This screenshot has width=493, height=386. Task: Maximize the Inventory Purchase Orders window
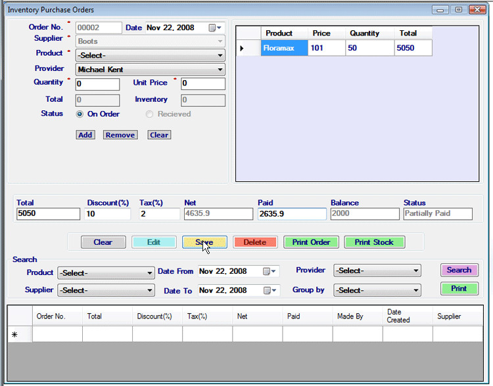459,10
